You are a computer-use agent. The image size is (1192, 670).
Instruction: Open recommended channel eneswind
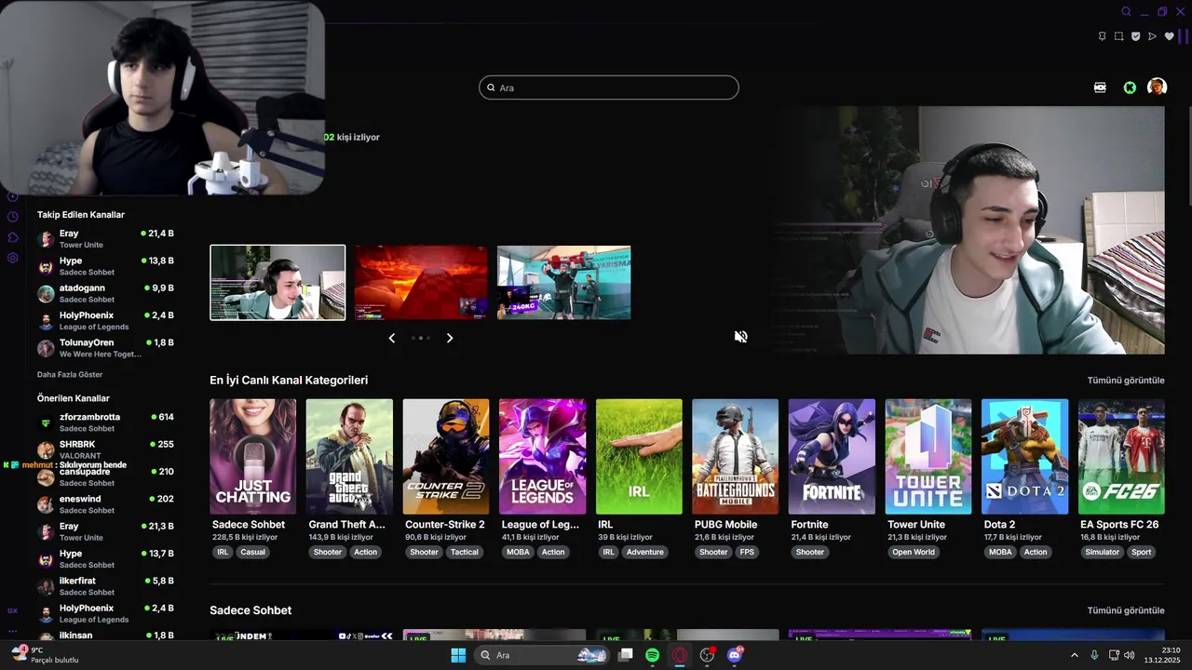click(105, 504)
